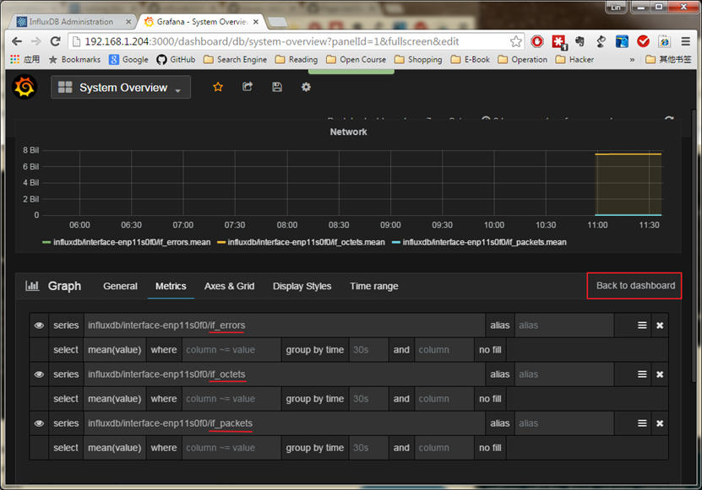This screenshot has height=490, width=702.
Task: Click Back to dashboard button
Action: 634,285
